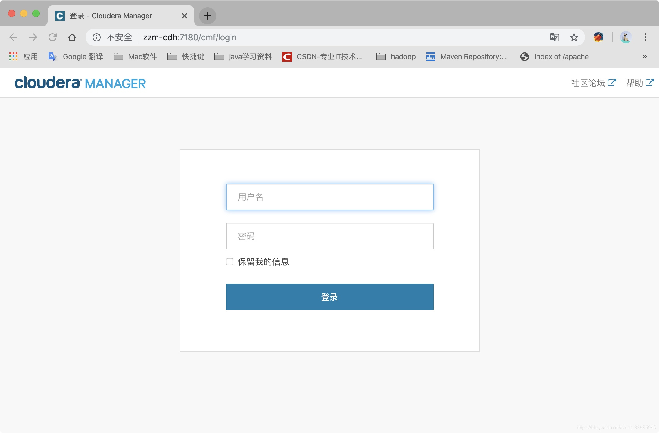Screen dimensions: 659x433
Task: Click the address bar URL
Action: coord(190,37)
